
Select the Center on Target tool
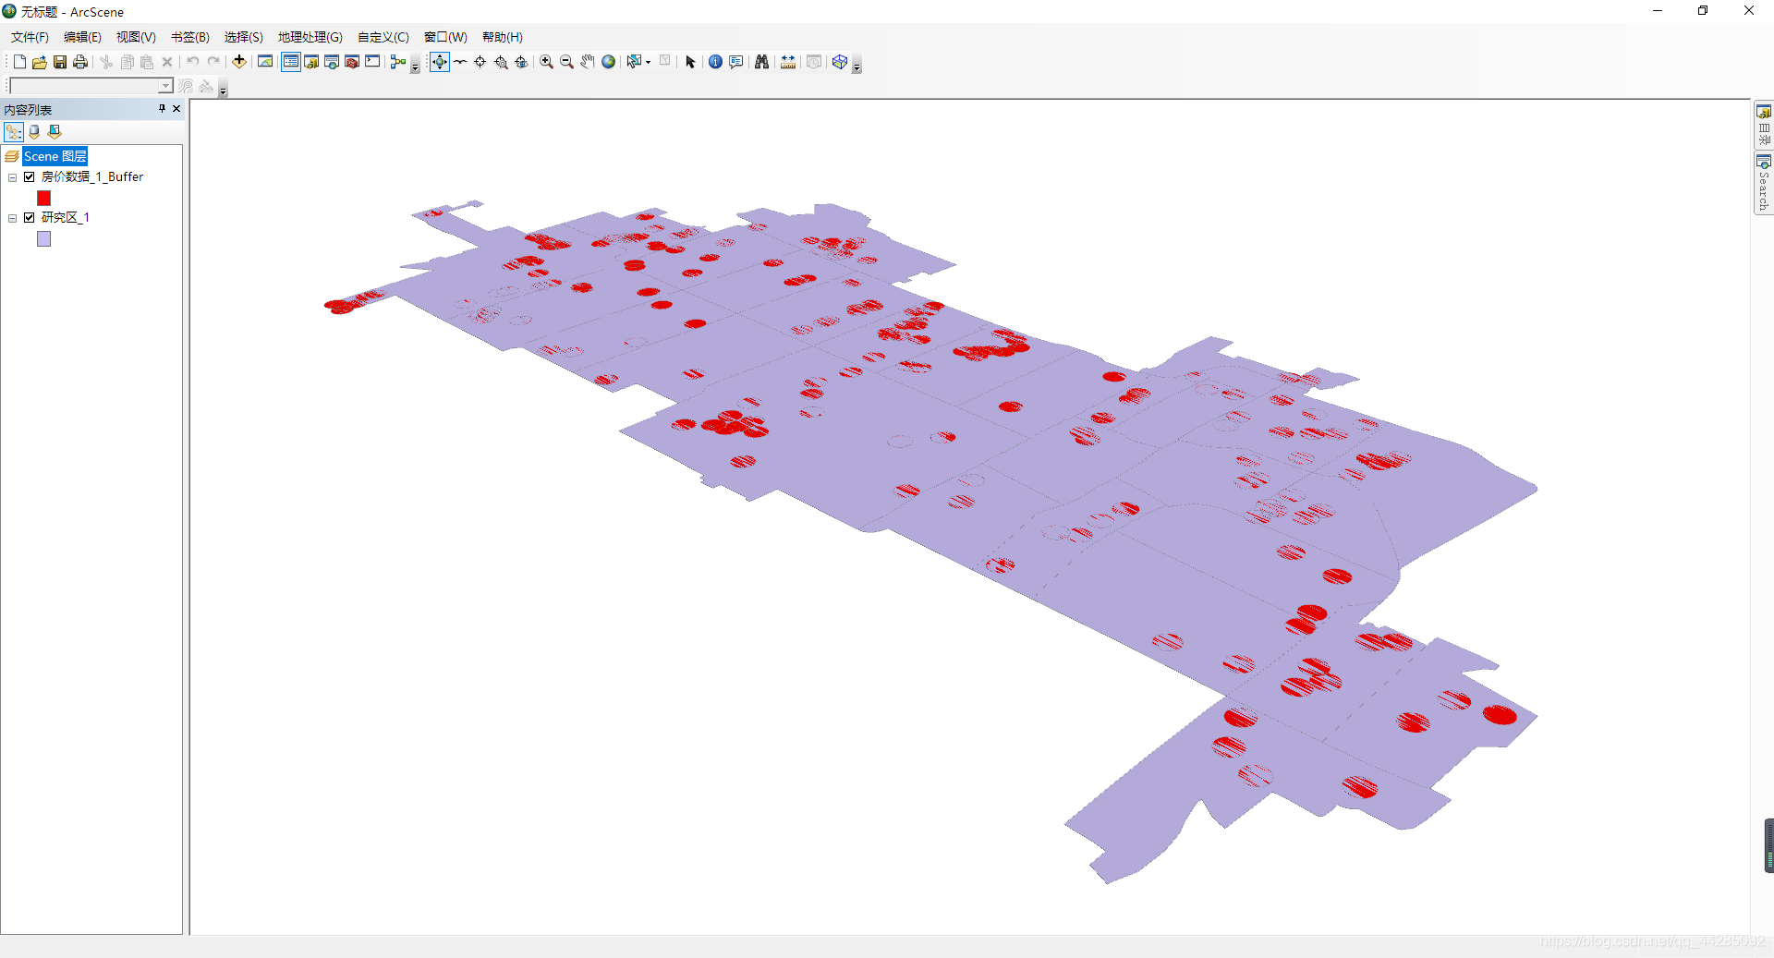(x=480, y=62)
